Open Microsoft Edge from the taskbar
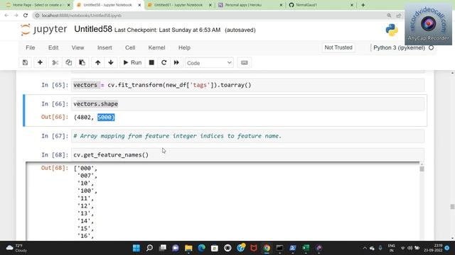The image size is (455, 255). [202, 248]
